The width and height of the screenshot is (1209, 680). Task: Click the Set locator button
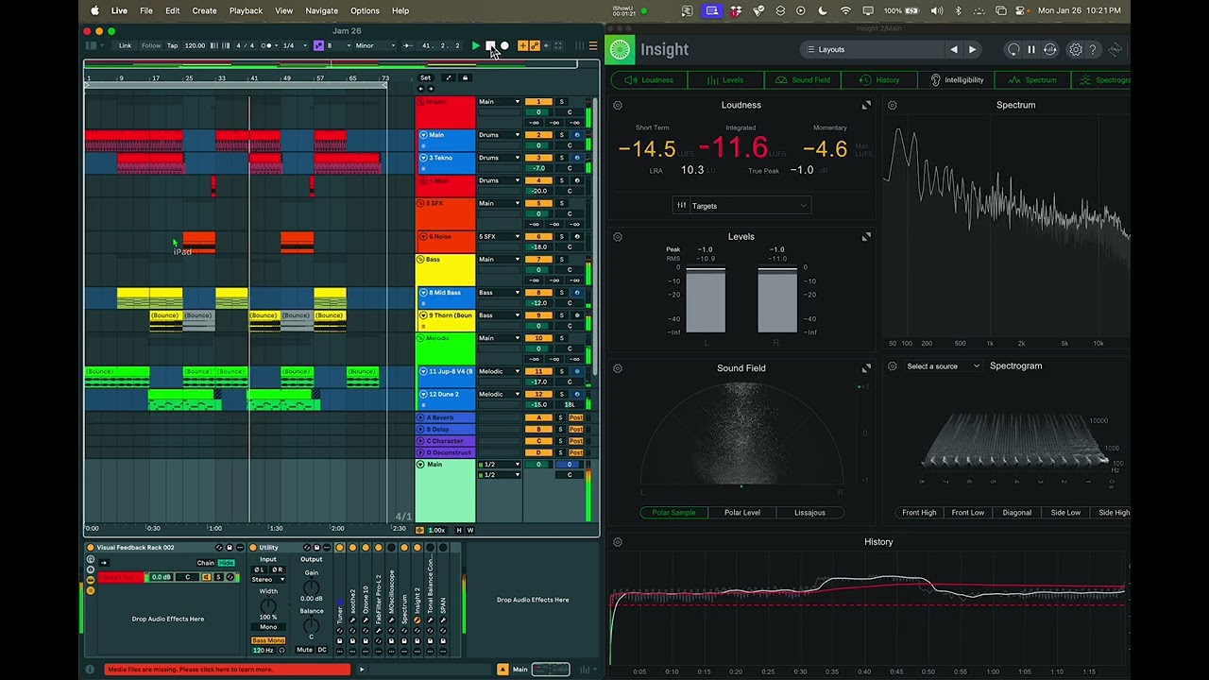(425, 77)
